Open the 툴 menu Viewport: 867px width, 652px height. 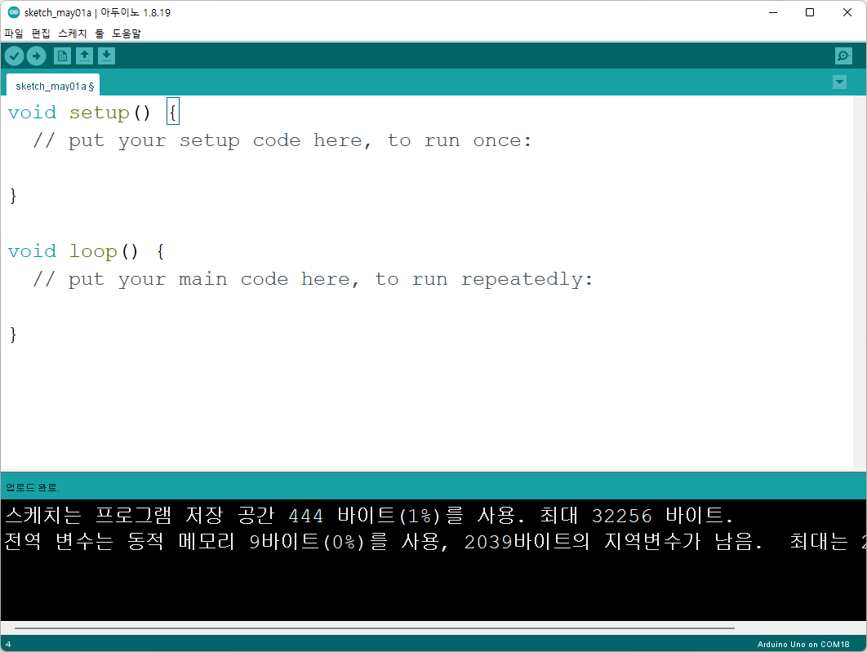pos(100,33)
